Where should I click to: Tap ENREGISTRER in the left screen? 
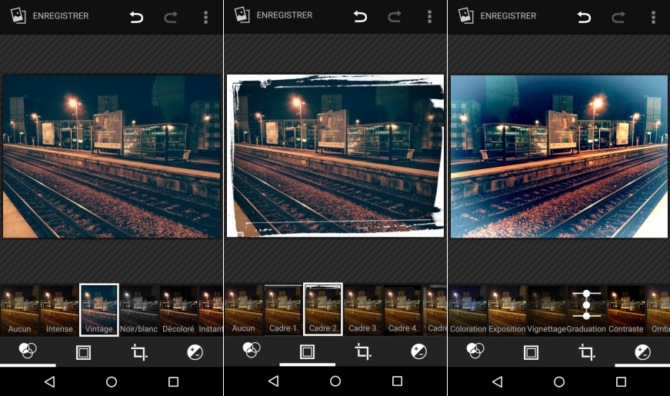tap(61, 16)
